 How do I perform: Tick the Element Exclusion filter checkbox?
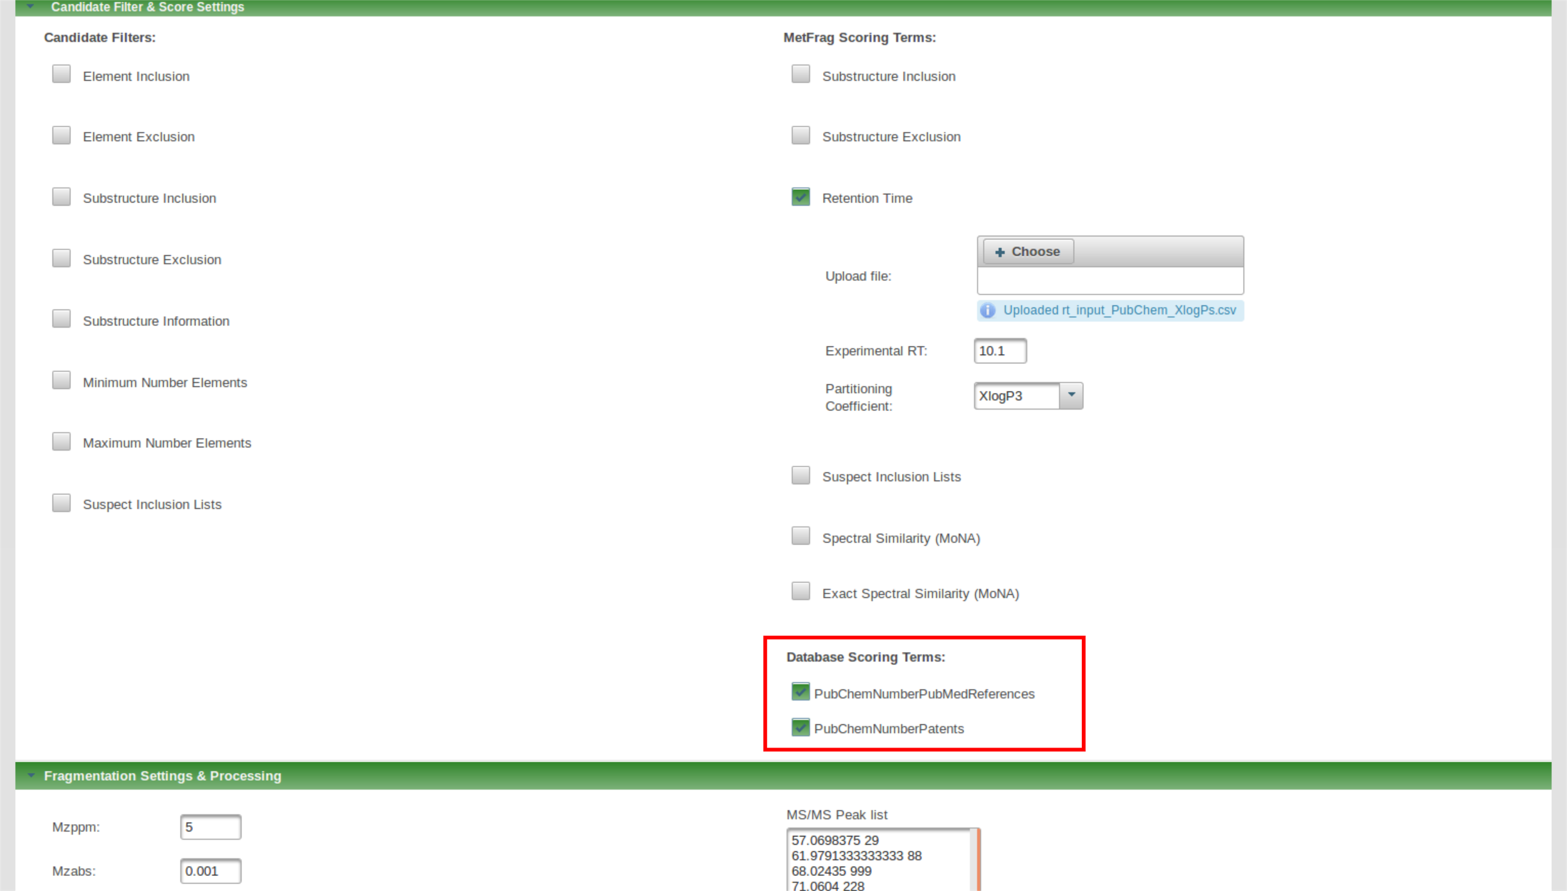click(61, 135)
